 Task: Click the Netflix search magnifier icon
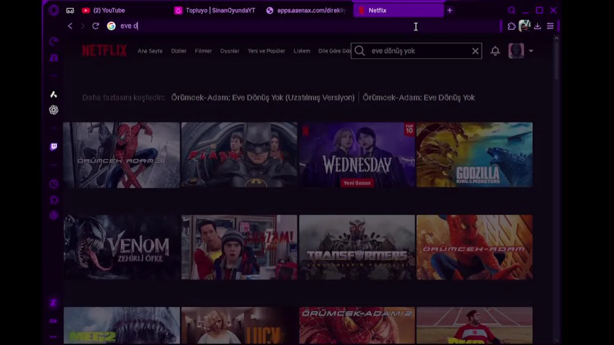(x=360, y=51)
